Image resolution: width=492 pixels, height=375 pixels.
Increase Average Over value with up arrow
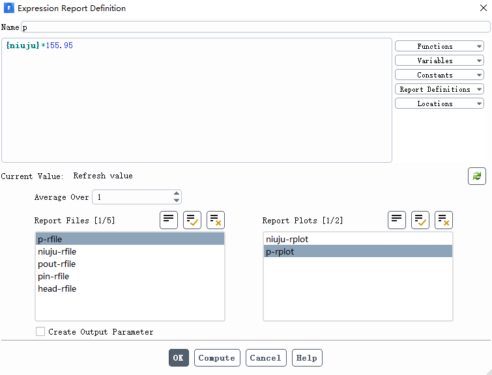177,193
